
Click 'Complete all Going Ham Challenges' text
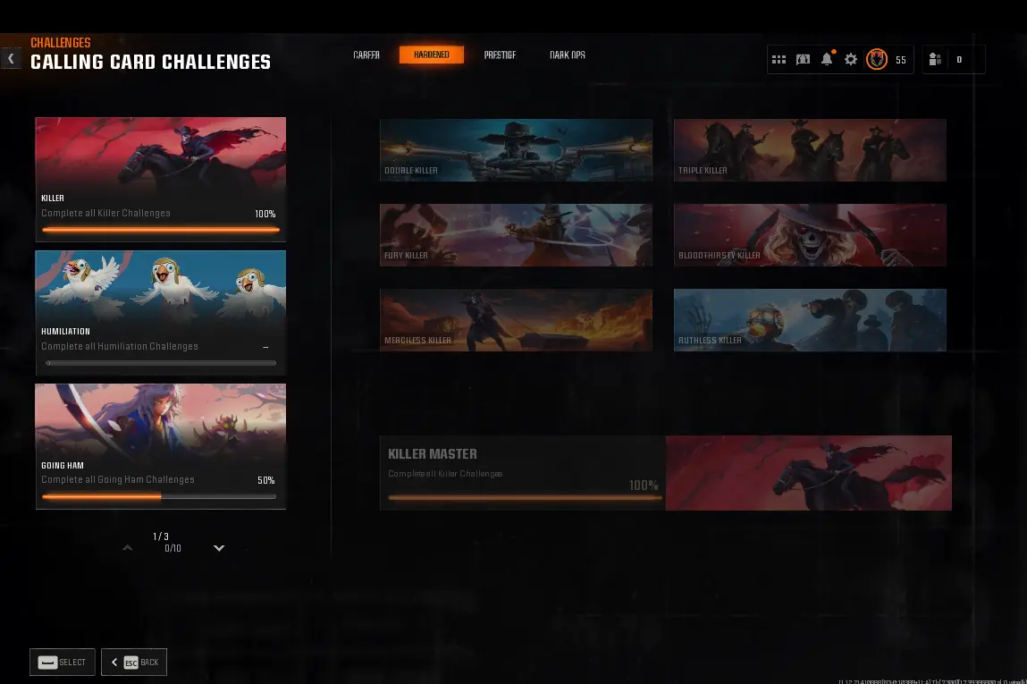pyautogui.click(x=118, y=479)
